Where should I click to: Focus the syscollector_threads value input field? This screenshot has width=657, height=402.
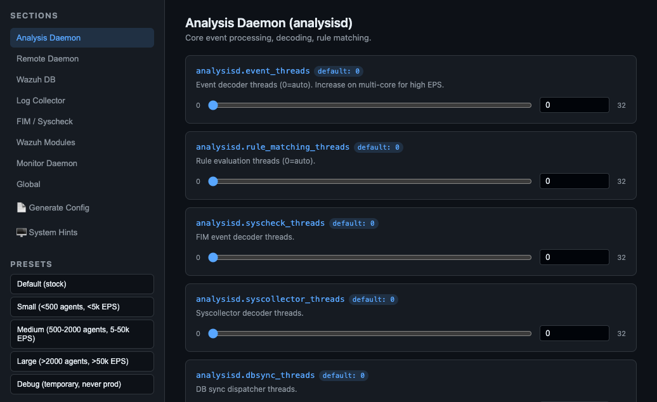[575, 334]
